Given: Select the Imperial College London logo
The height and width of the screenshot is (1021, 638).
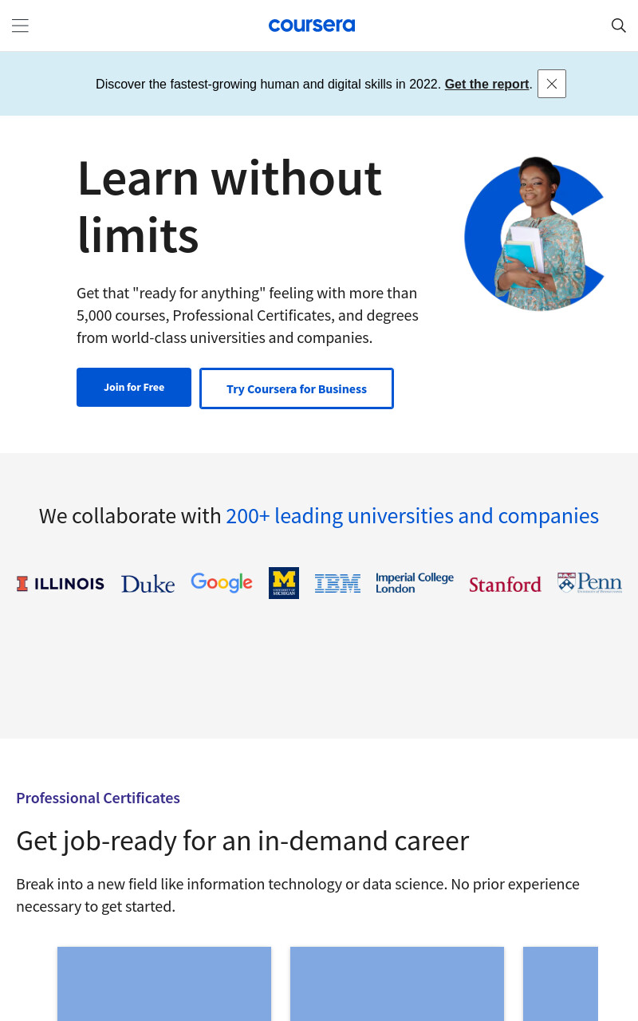Looking at the screenshot, I should 415,583.
